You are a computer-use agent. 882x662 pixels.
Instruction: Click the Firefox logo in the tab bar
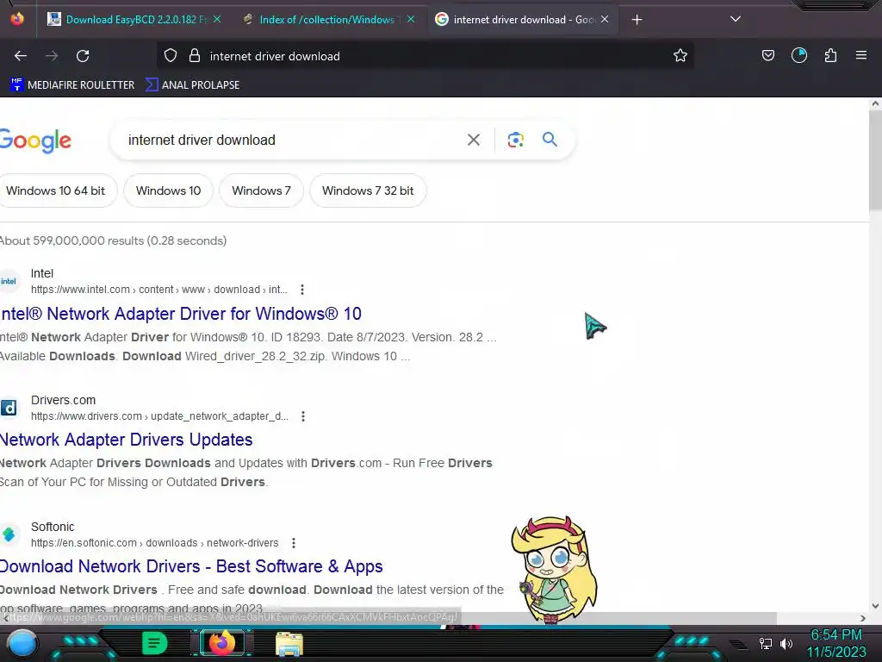tap(17, 19)
